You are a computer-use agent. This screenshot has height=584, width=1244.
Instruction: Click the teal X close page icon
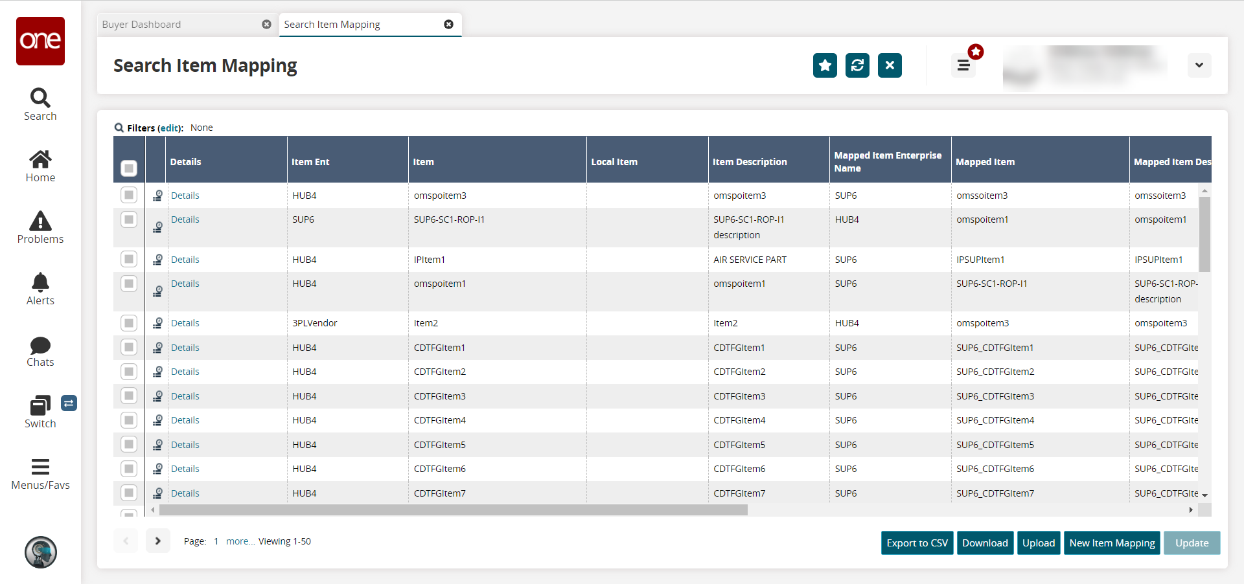[890, 65]
